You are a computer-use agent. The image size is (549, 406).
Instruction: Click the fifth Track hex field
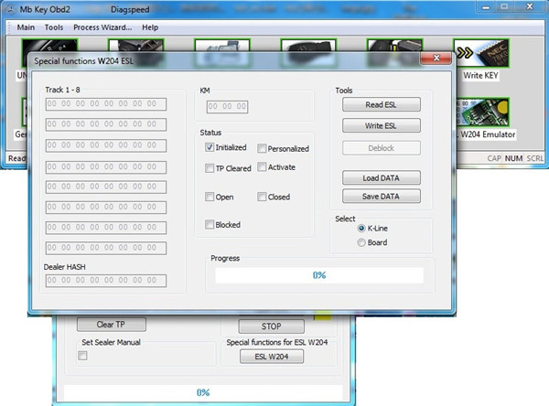pos(106,187)
